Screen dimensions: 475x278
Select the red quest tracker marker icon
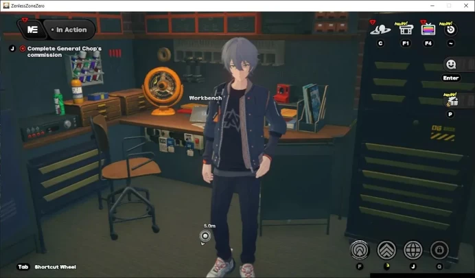(x=23, y=49)
